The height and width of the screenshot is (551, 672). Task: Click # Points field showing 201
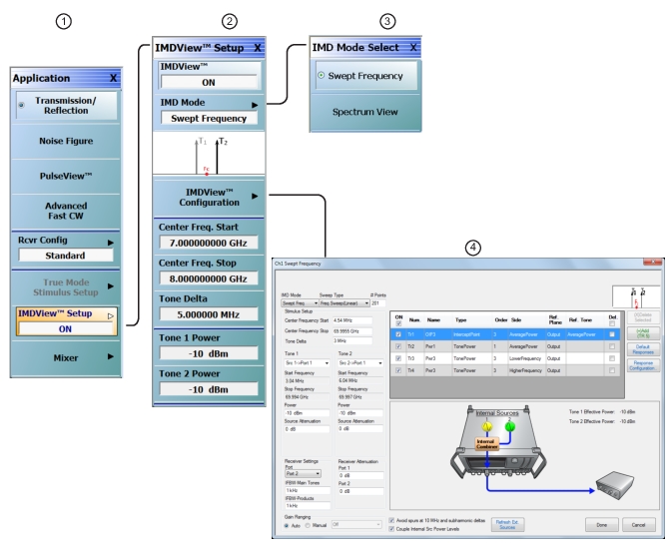click(378, 302)
